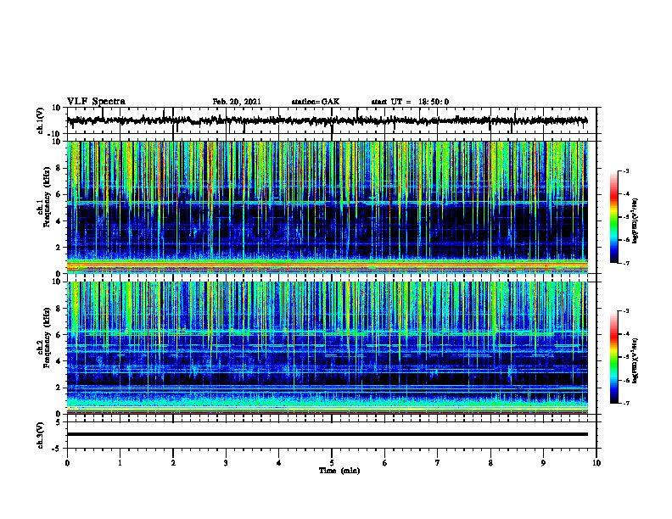Click the "VLF Spectra" plot title
The height and width of the screenshot is (519, 672).
pyautogui.click(x=96, y=102)
